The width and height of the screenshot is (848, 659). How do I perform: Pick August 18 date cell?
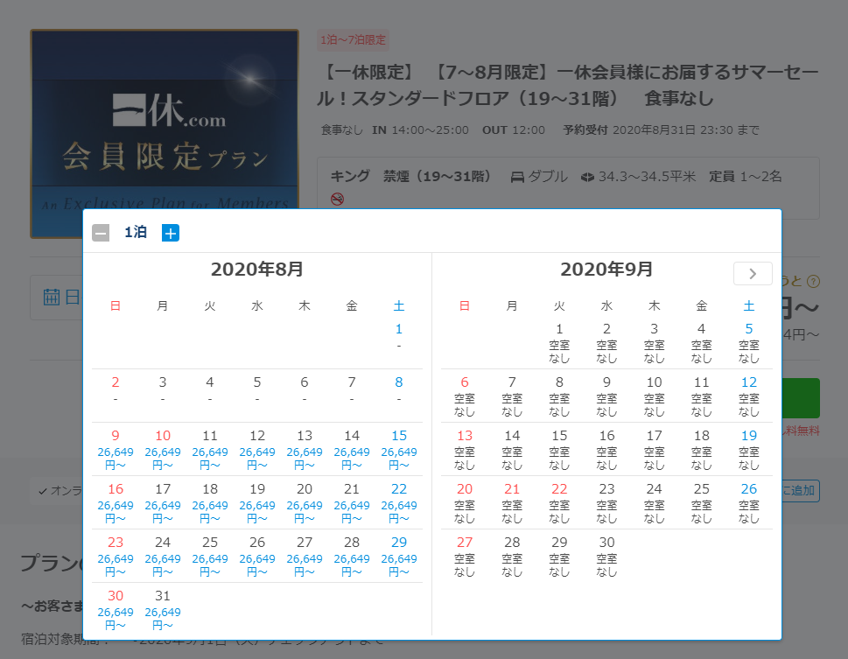pyautogui.click(x=210, y=502)
